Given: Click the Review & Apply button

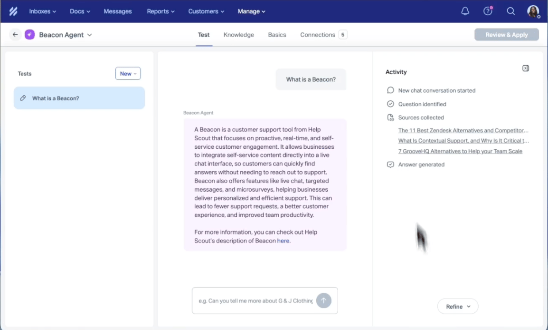Looking at the screenshot, I should [506, 35].
